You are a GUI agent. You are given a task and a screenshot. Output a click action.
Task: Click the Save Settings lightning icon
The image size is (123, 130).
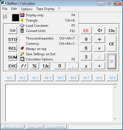[x=22, y=54]
